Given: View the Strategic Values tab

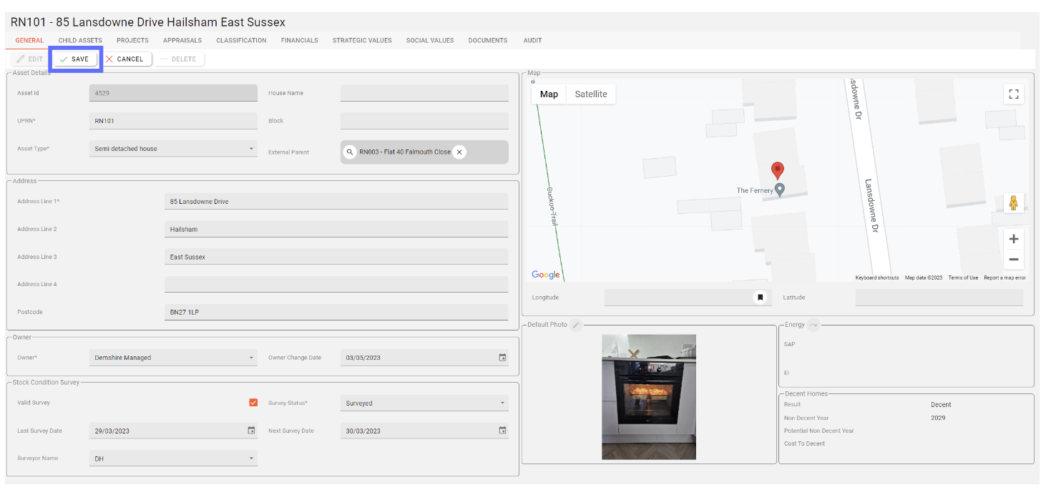Looking at the screenshot, I should coord(362,41).
